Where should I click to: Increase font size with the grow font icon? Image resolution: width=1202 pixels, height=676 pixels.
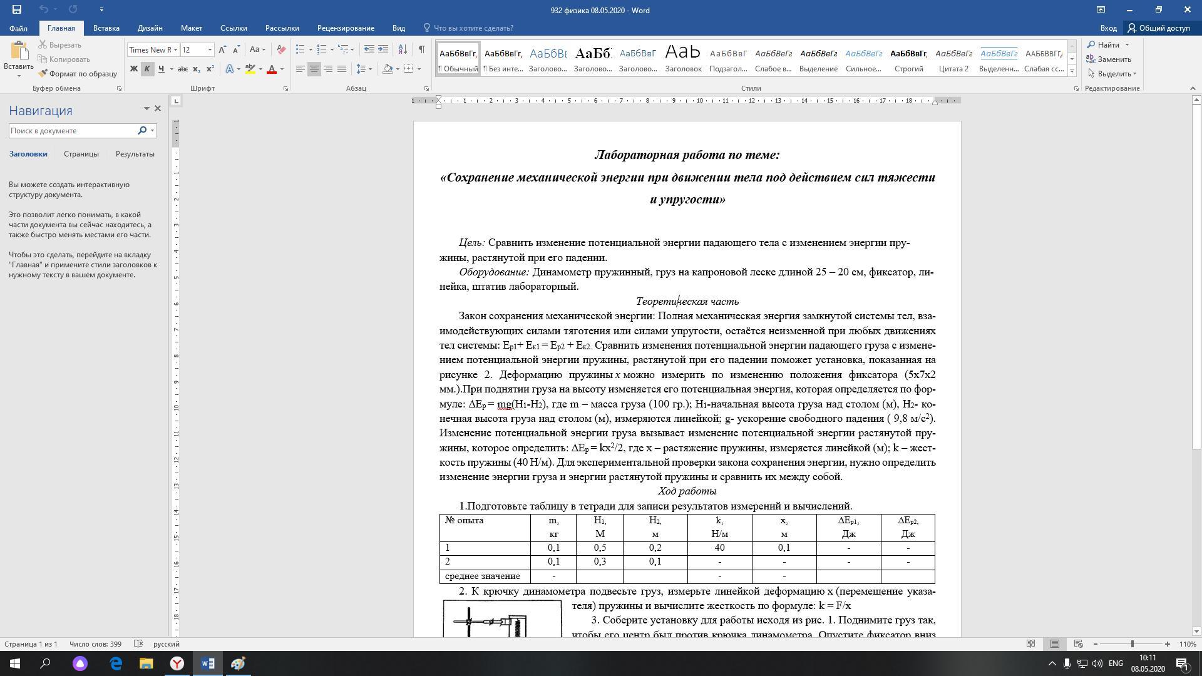click(222, 49)
